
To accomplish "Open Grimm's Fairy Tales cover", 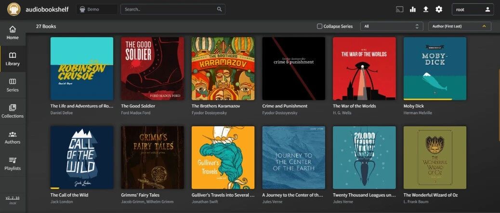I will tap(152, 158).
